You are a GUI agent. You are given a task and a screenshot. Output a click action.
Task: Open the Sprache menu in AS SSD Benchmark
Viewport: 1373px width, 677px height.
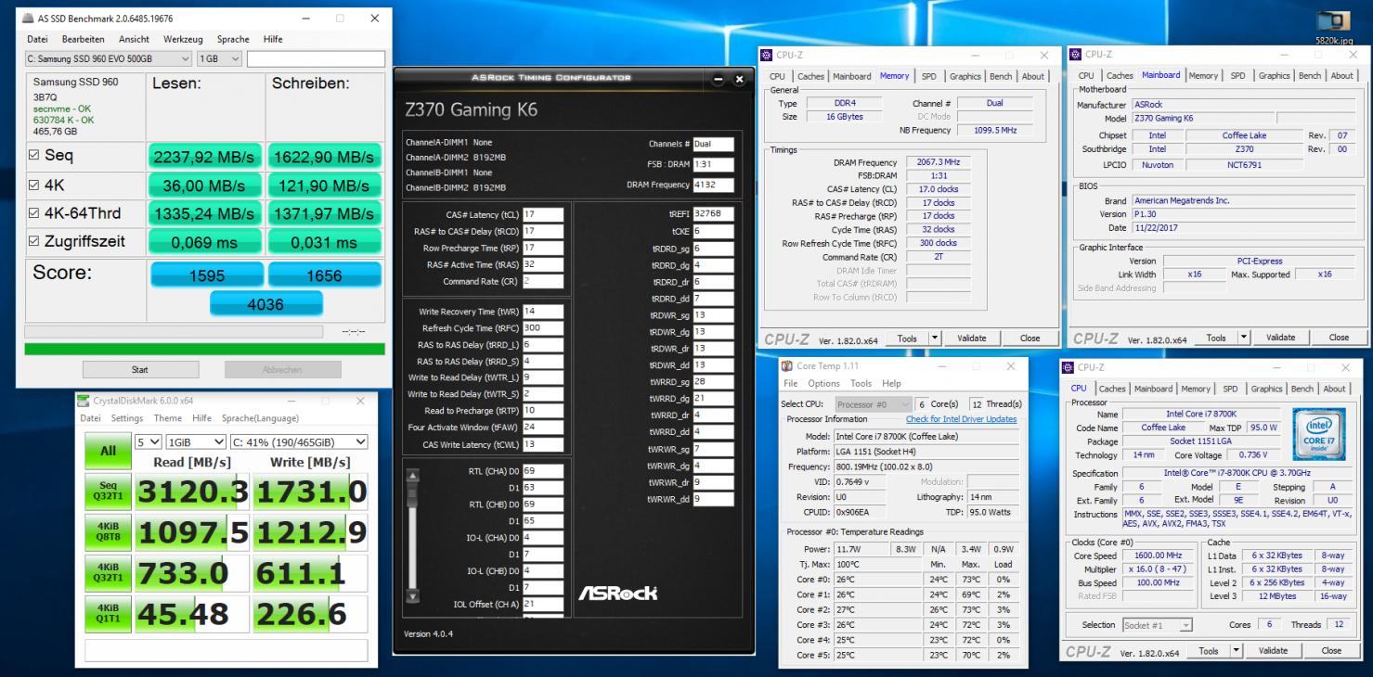point(233,39)
